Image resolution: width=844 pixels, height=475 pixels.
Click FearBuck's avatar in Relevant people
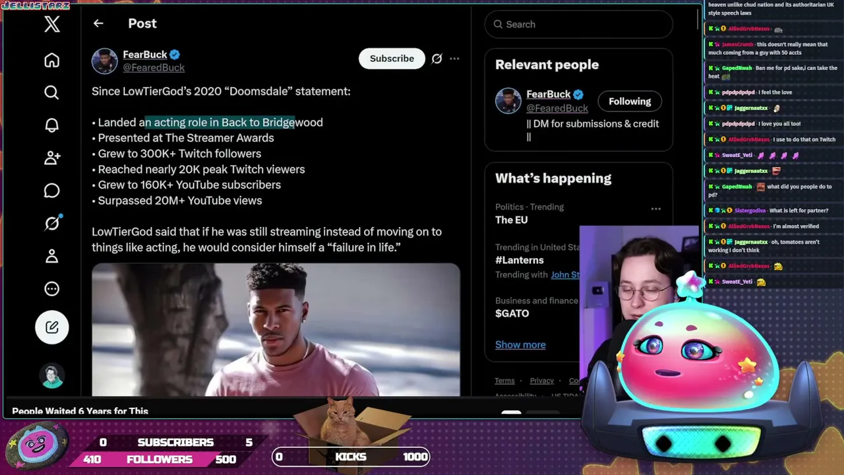[x=508, y=101]
